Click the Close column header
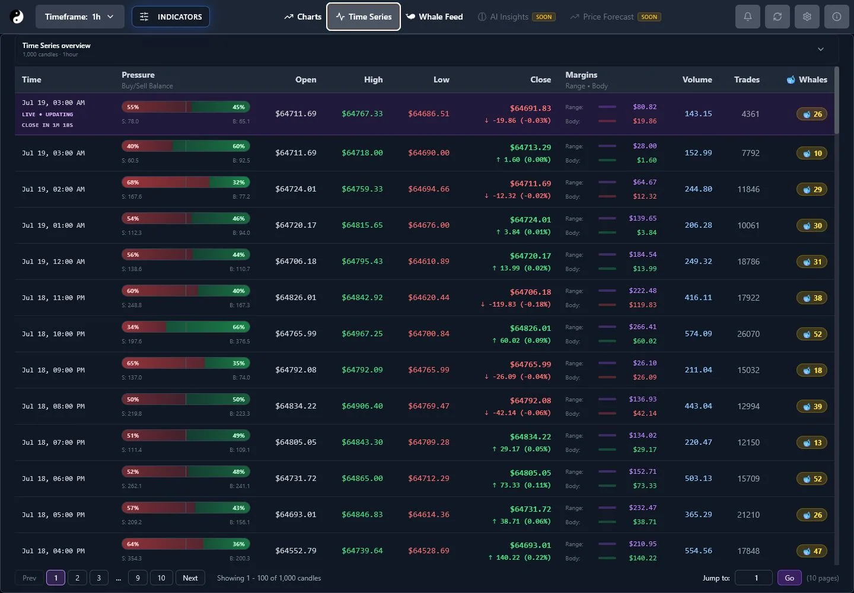The width and height of the screenshot is (854, 593). click(x=540, y=79)
